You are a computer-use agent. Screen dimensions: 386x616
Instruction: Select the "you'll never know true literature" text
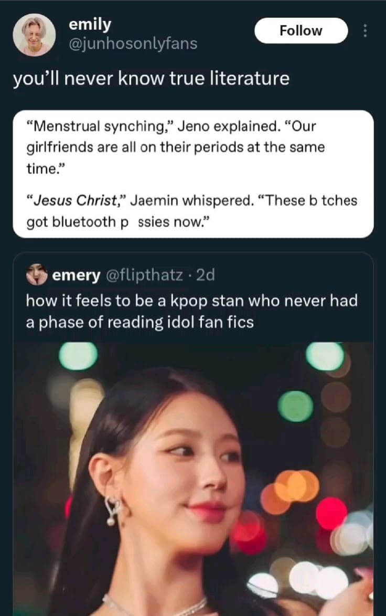point(151,79)
